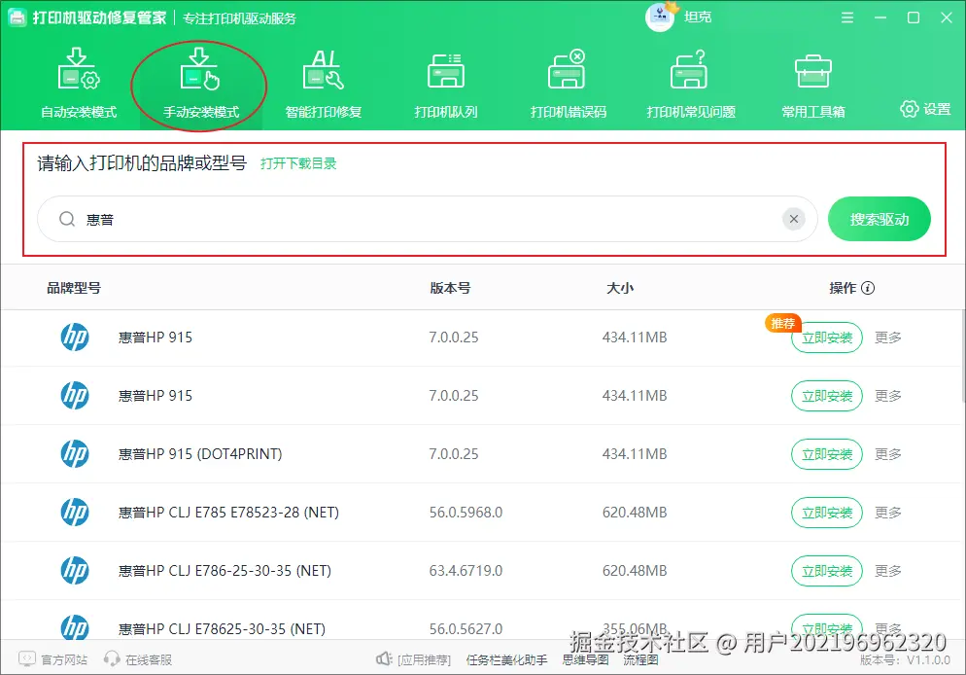Click 更多 for the recommended HP 915 row
This screenshot has height=675, width=966.
tap(887, 337)
